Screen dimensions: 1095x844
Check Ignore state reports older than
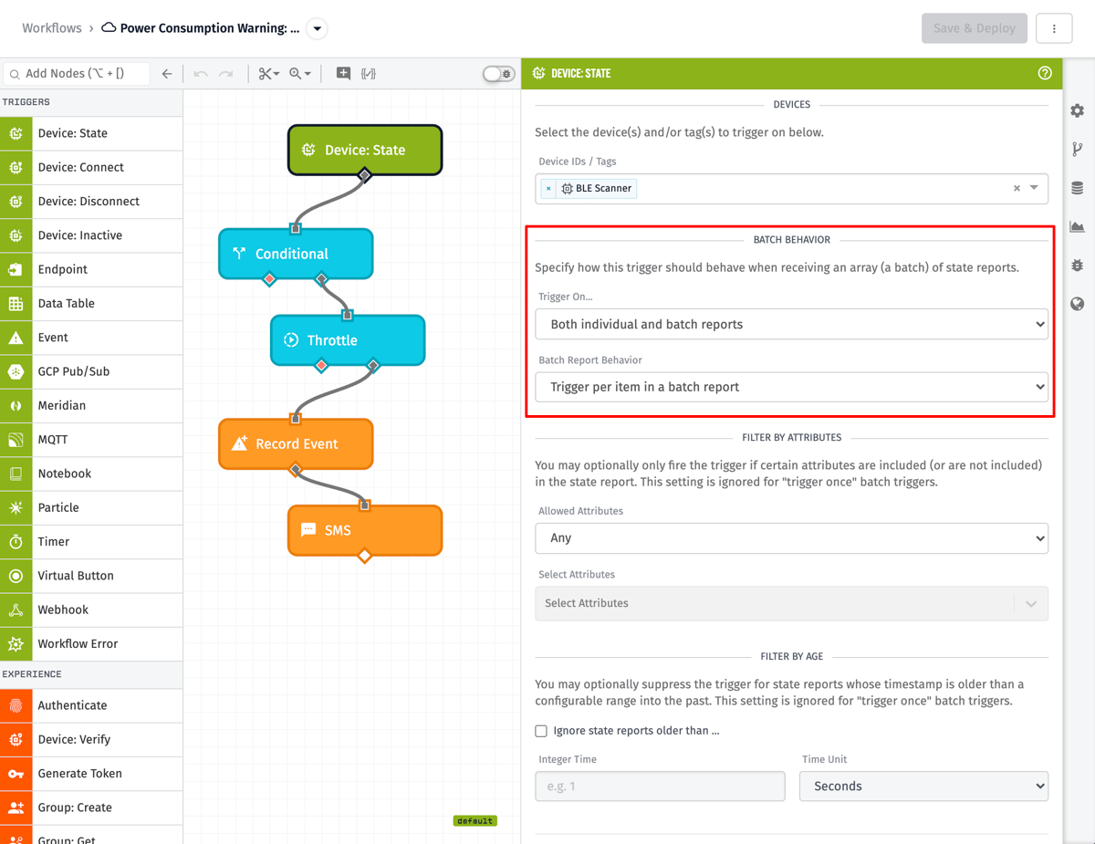coord(541,731)
